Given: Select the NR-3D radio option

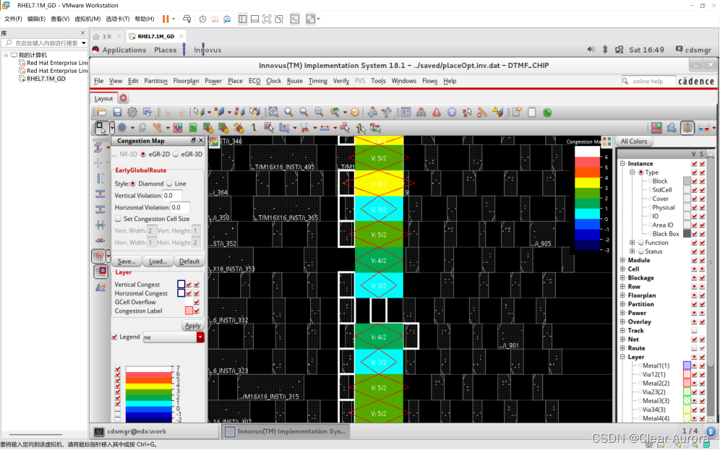Looking at the screenshot, I should (x=115, y=154).
